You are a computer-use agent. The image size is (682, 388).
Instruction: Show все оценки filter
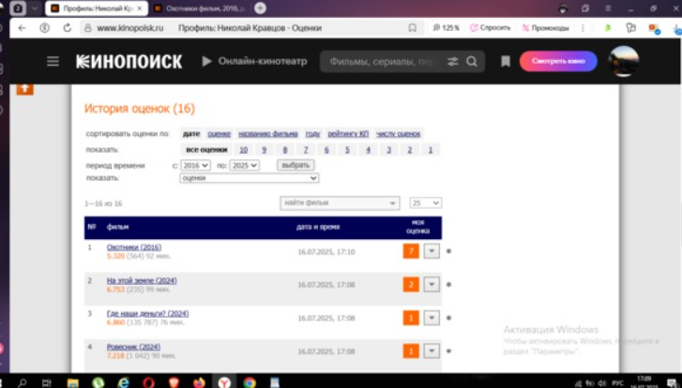coord(206,149)
